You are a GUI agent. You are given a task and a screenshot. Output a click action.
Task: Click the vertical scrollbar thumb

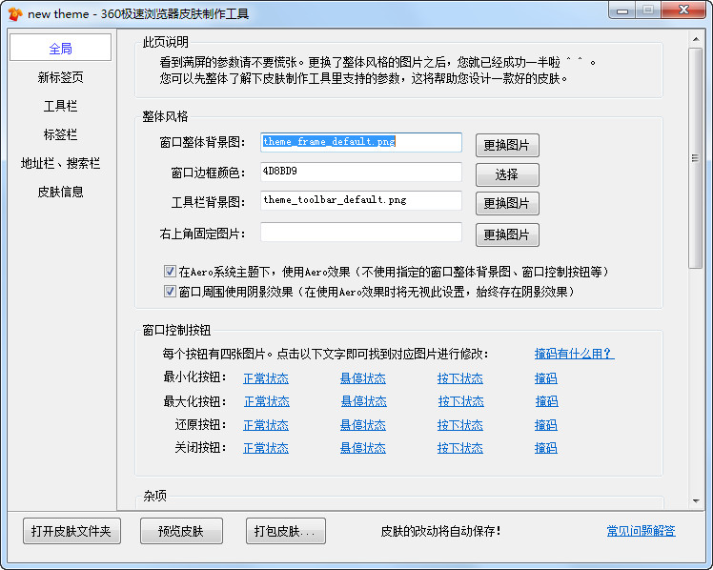(696, 158)
